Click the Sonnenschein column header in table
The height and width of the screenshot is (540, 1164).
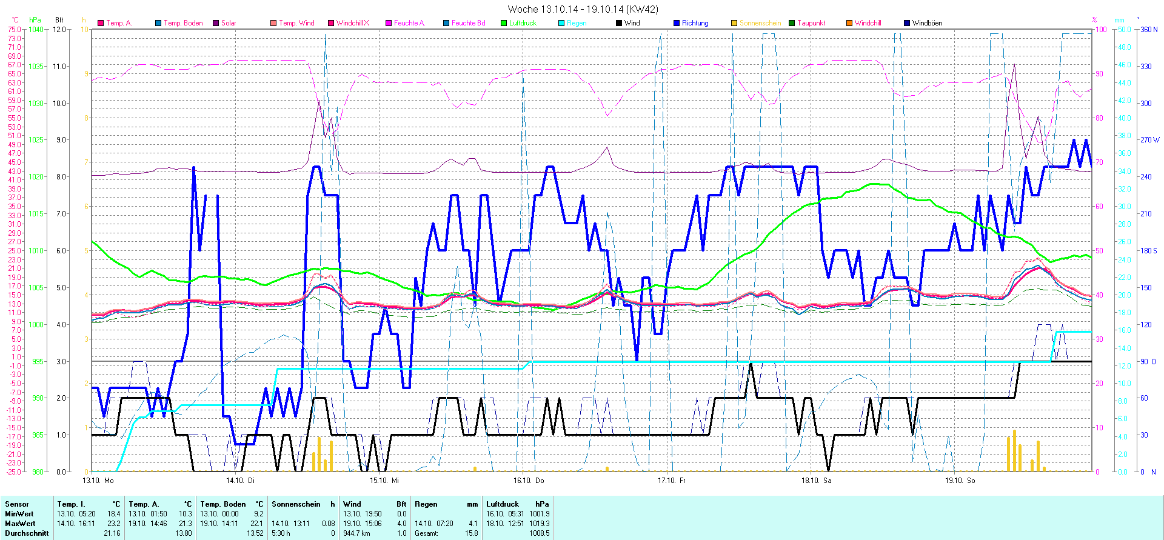[x=296, y=504]
